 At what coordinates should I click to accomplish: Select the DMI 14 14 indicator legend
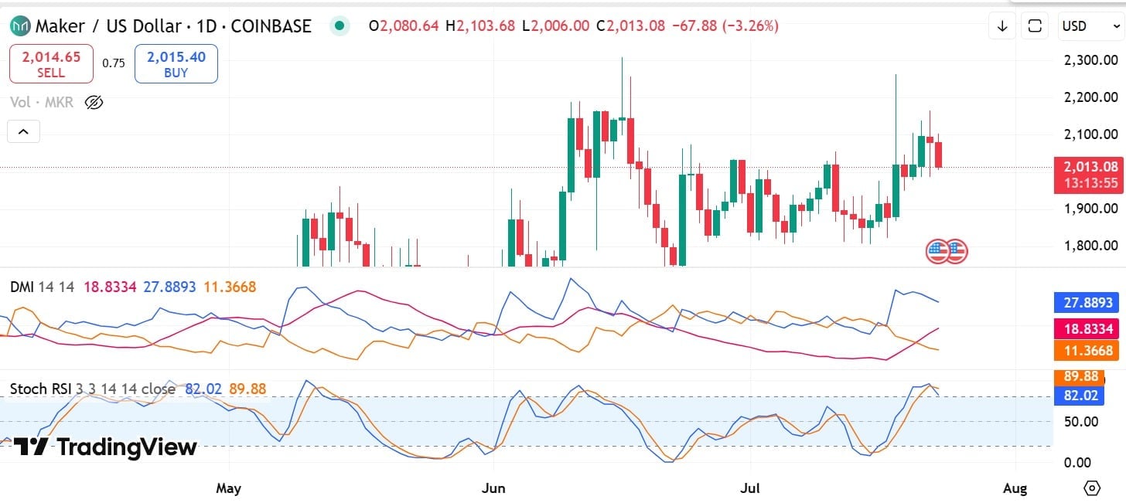[x=43, y=287]
